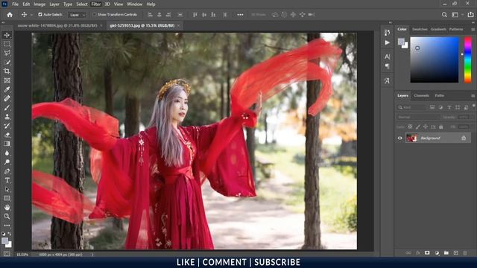Swap foreground and background colors
The height and width of the screenshot is (268, 477).
tap(10, 234)
